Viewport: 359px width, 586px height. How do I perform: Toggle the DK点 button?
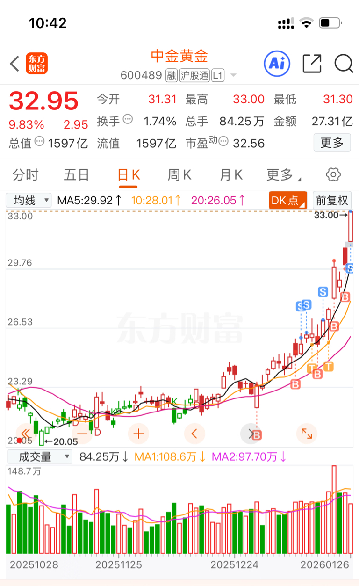[x=288, y=201]
